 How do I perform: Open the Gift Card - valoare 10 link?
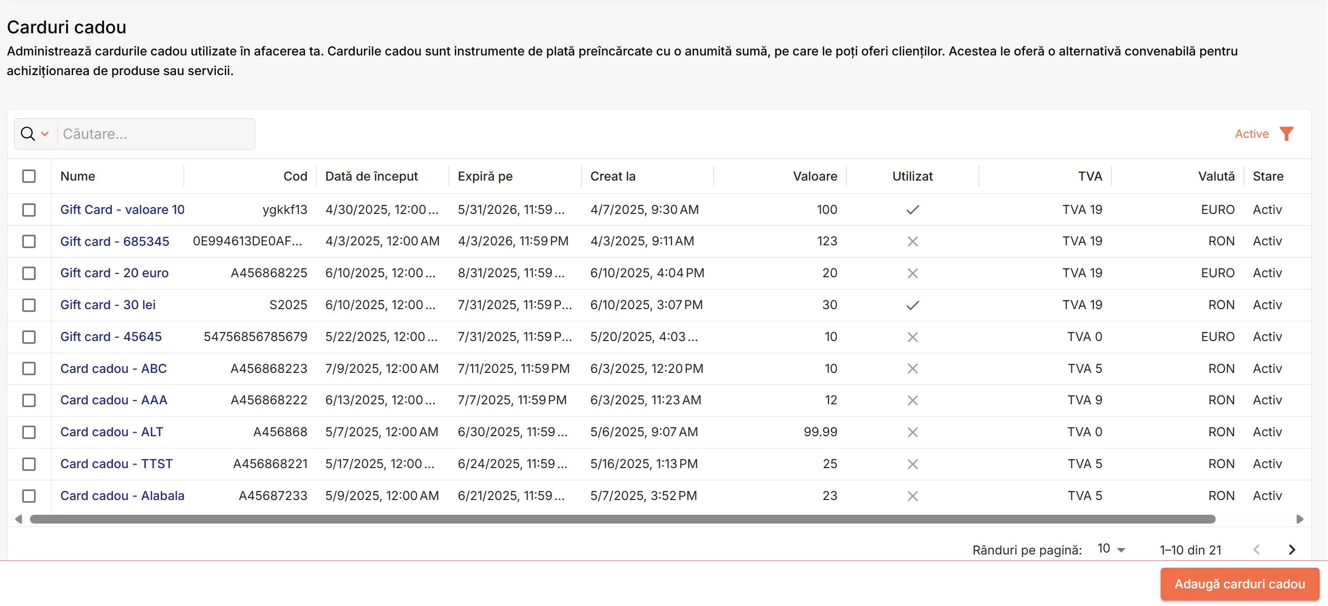(x=122, y=210)
